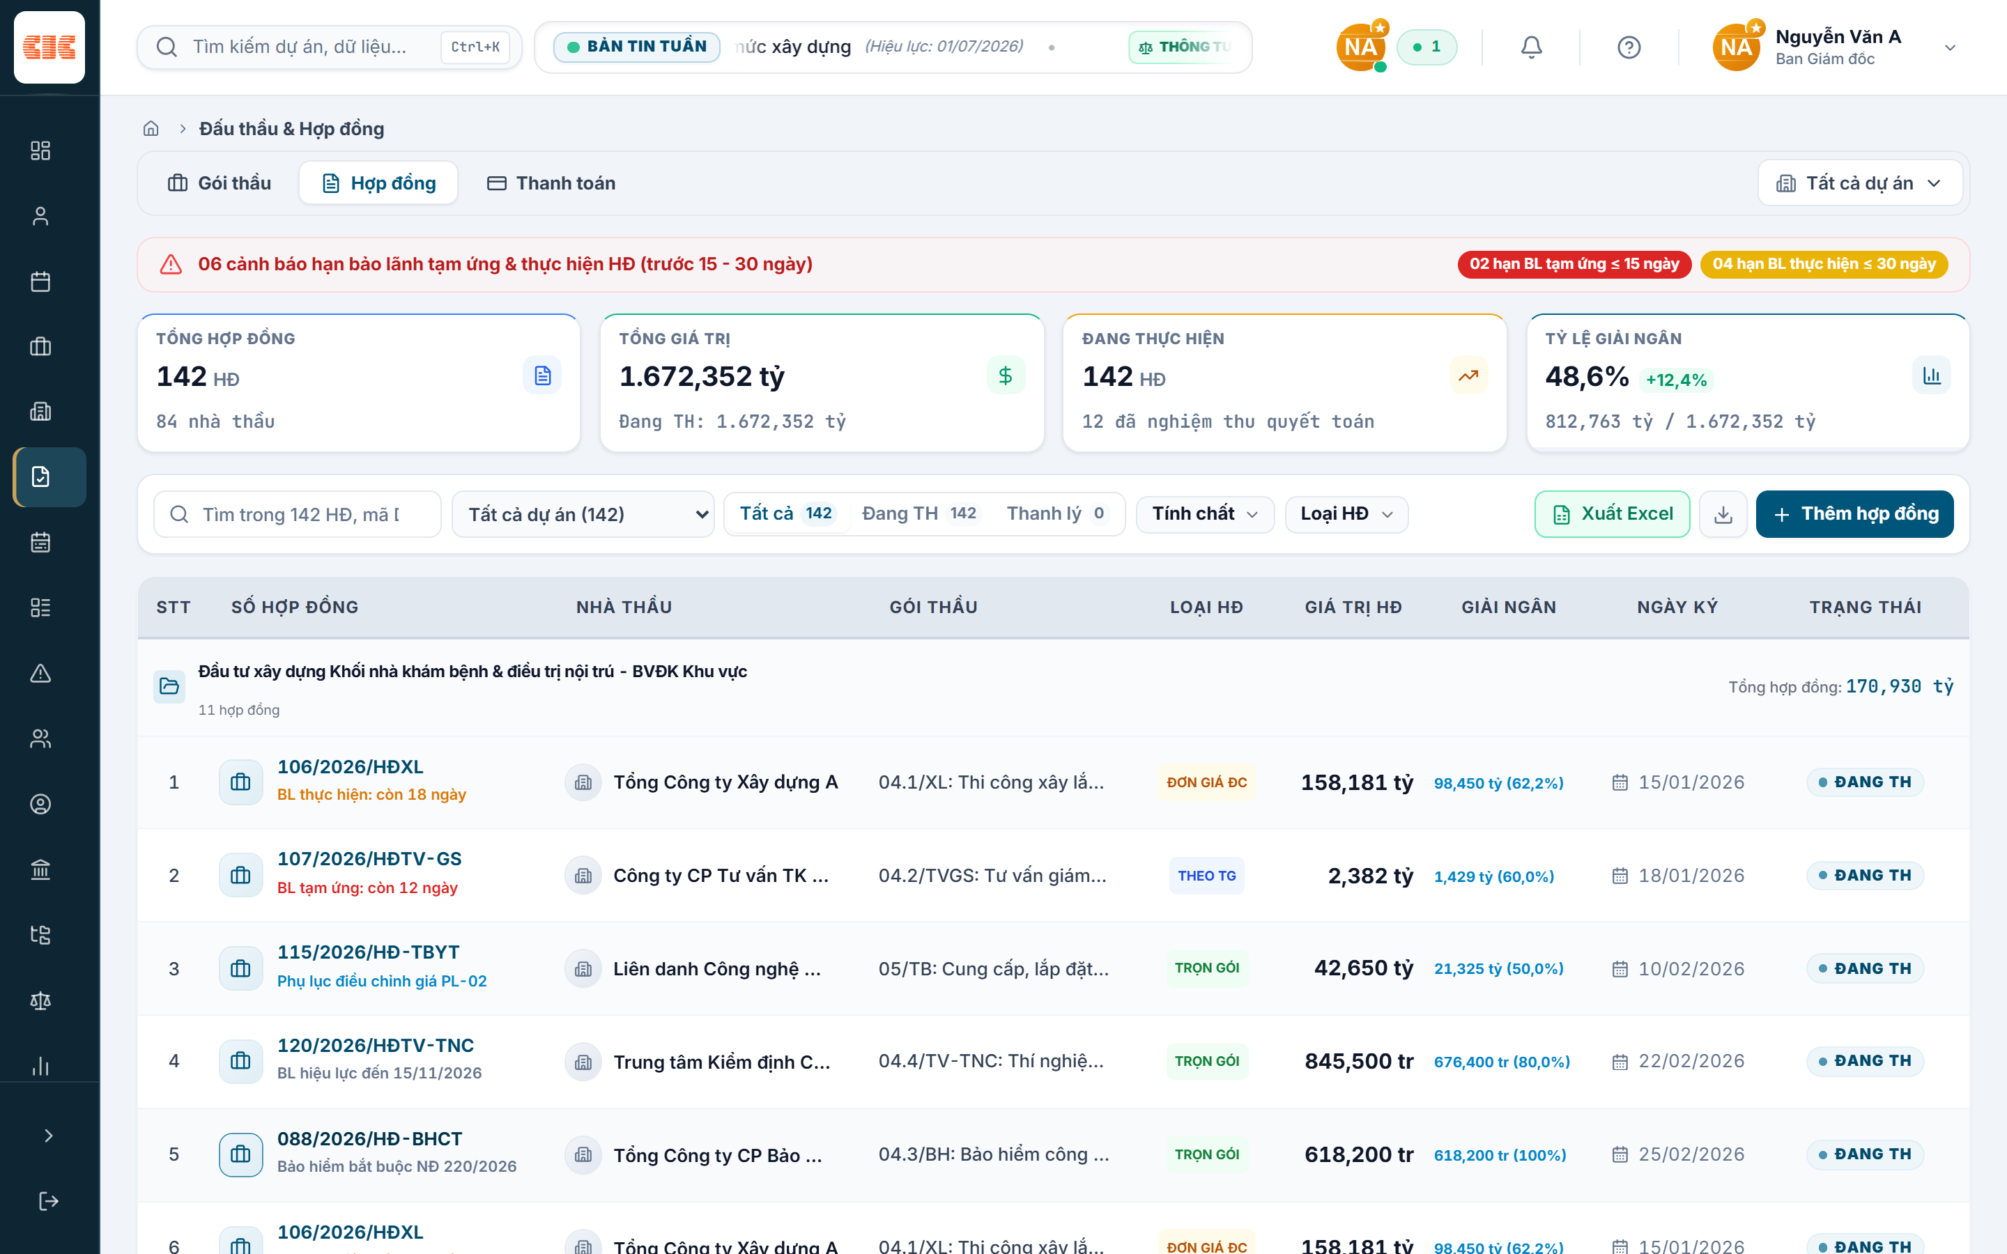Open the Tất cả dự án dropdown at top right

[x=1859, y=183]
